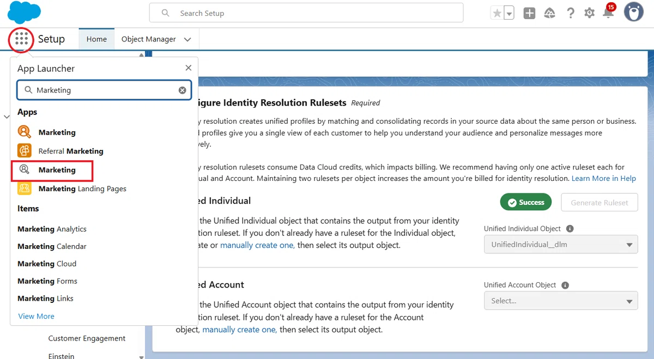
Task: Open the help question mark icon
Action: [570, 13]
